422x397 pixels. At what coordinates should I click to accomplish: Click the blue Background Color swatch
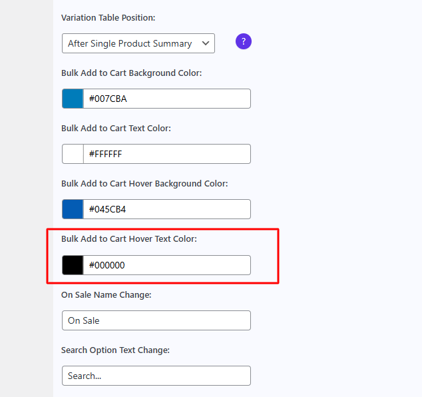pos(73,99)
